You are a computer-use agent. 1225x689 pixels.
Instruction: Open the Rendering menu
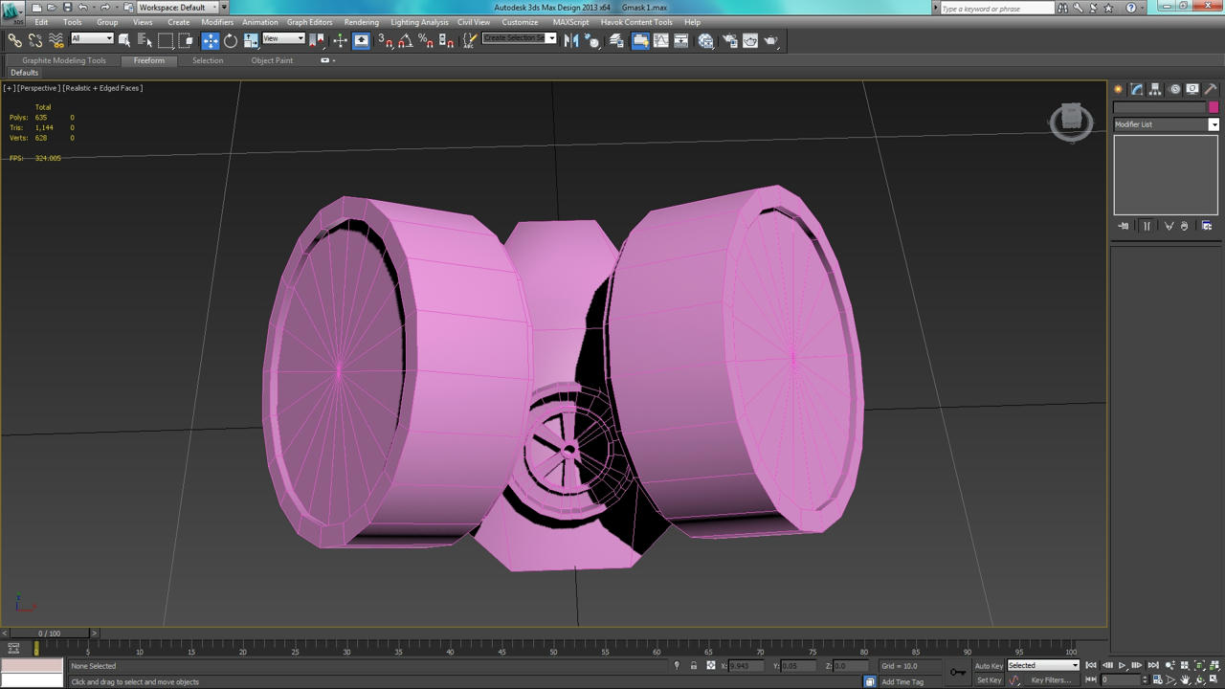pos(361,22)
